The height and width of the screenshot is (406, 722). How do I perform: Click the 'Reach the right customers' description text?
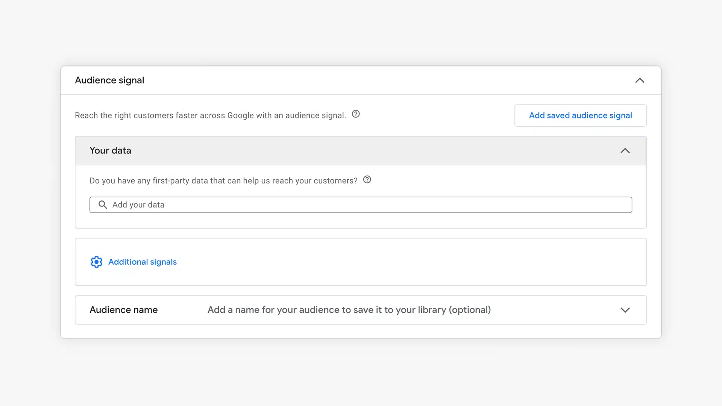pyautogui.click(x=210, y=115)
